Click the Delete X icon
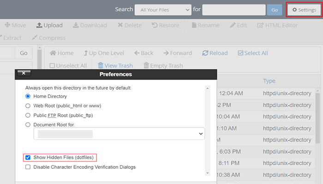This screenshot has height=184, width=323. 120,25
